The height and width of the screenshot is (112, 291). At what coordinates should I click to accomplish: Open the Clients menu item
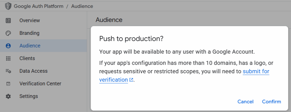click(43, 58)
